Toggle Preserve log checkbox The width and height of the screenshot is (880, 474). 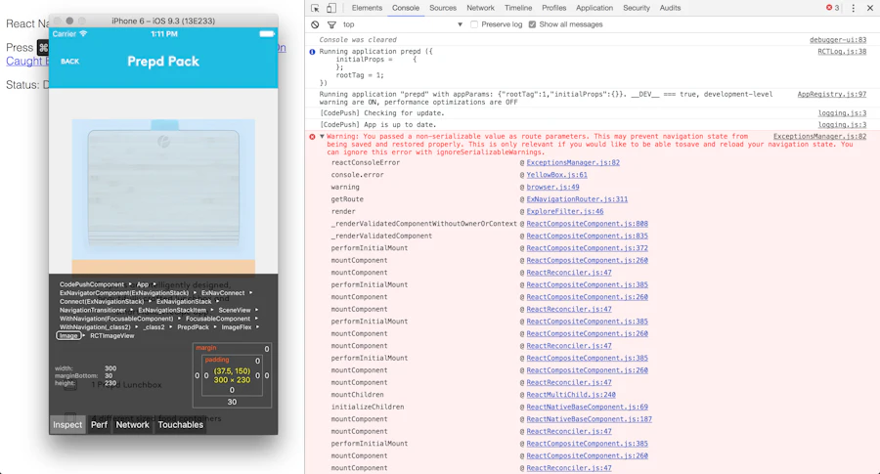[474, 24]
